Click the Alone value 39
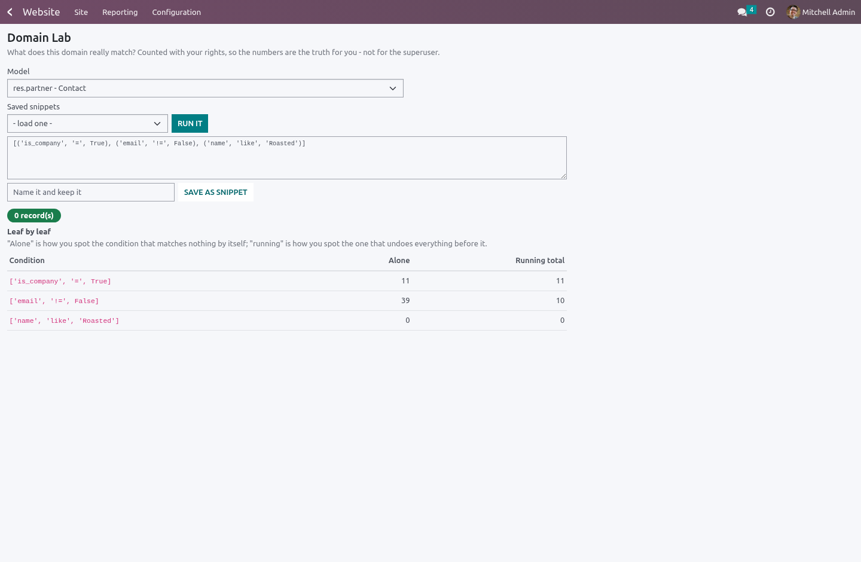Viewport: 861px width, 562px height. click(x=405, y=301)
